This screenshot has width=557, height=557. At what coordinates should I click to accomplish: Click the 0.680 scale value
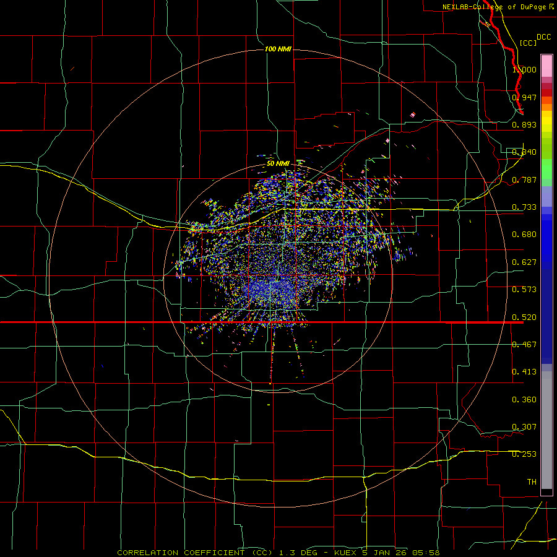click(524, 235)
